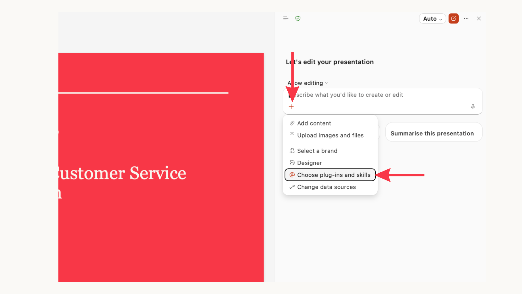Click Summarise this presentation suggestion

click(434, 132)
